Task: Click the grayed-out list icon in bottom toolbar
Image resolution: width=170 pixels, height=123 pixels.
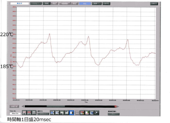Action: [x=77, y=113]
